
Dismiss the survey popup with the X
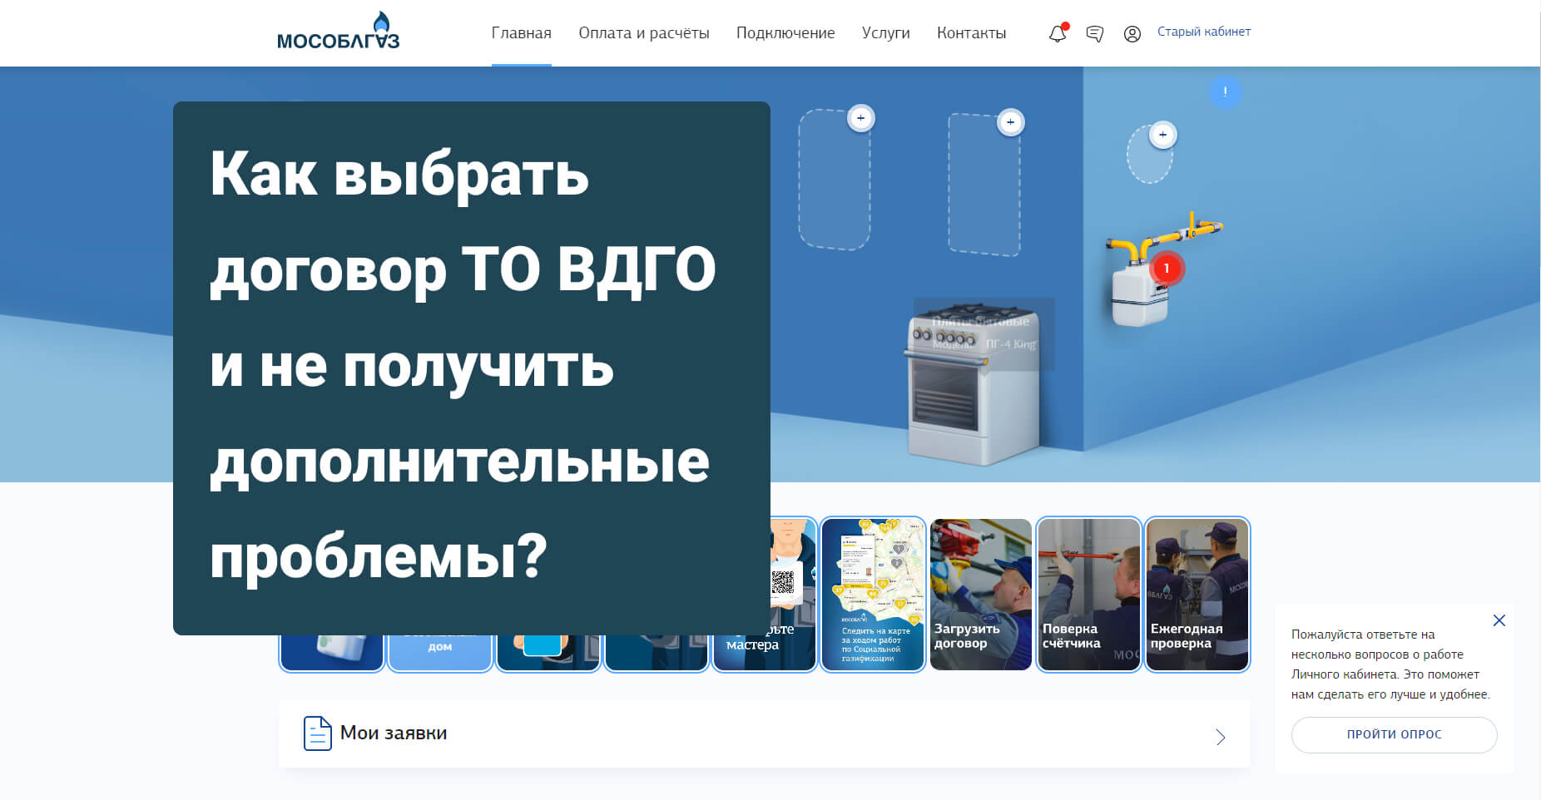(x=1499, y=620)
